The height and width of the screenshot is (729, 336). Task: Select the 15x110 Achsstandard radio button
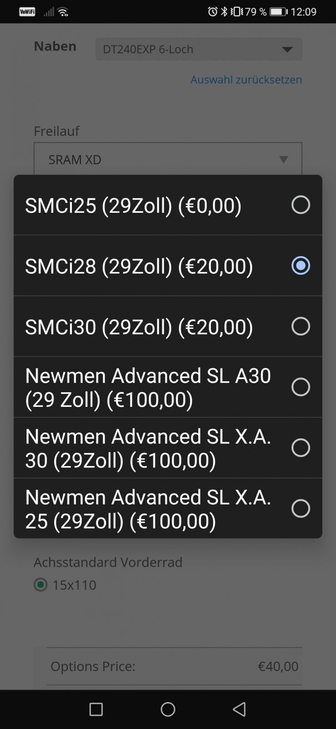[41, 585]
